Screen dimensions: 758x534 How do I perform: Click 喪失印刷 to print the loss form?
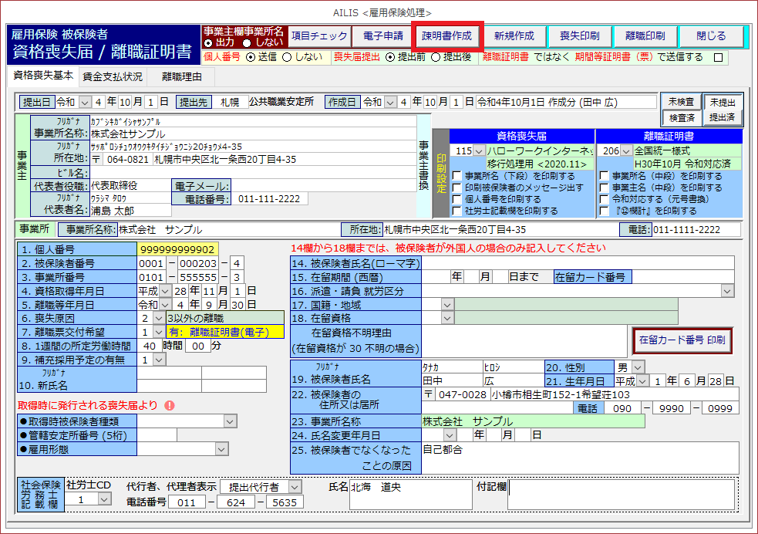coord(579,36)
